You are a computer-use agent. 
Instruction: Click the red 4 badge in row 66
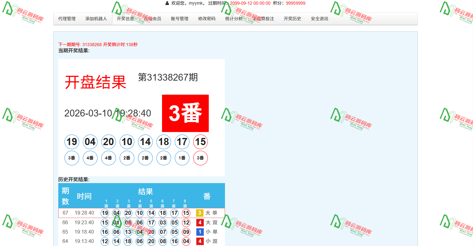click(200, 223)
